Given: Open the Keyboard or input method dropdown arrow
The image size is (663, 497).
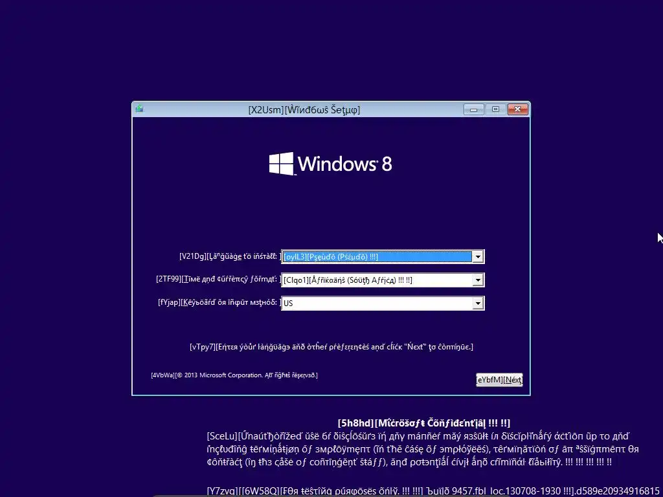Looking at the screenshot, I should pos(478,303).
